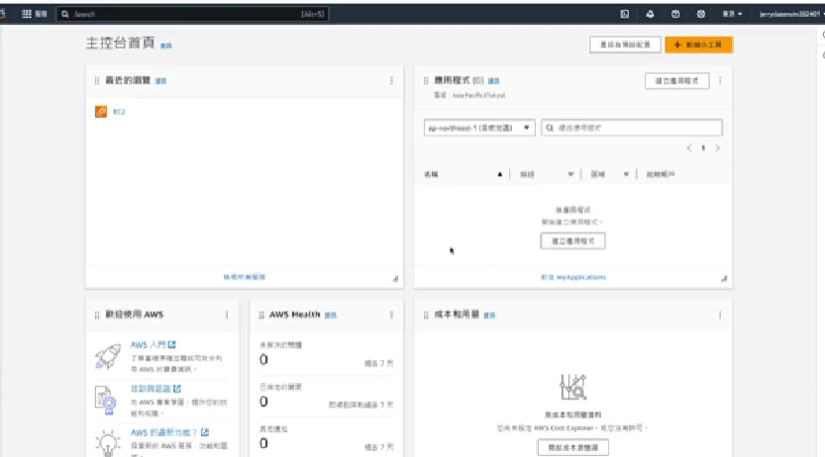The width and height of the screenshot is (825, 457).
Task: Open the ap-northeast-1 region dropdown
Action: (479, 128)
